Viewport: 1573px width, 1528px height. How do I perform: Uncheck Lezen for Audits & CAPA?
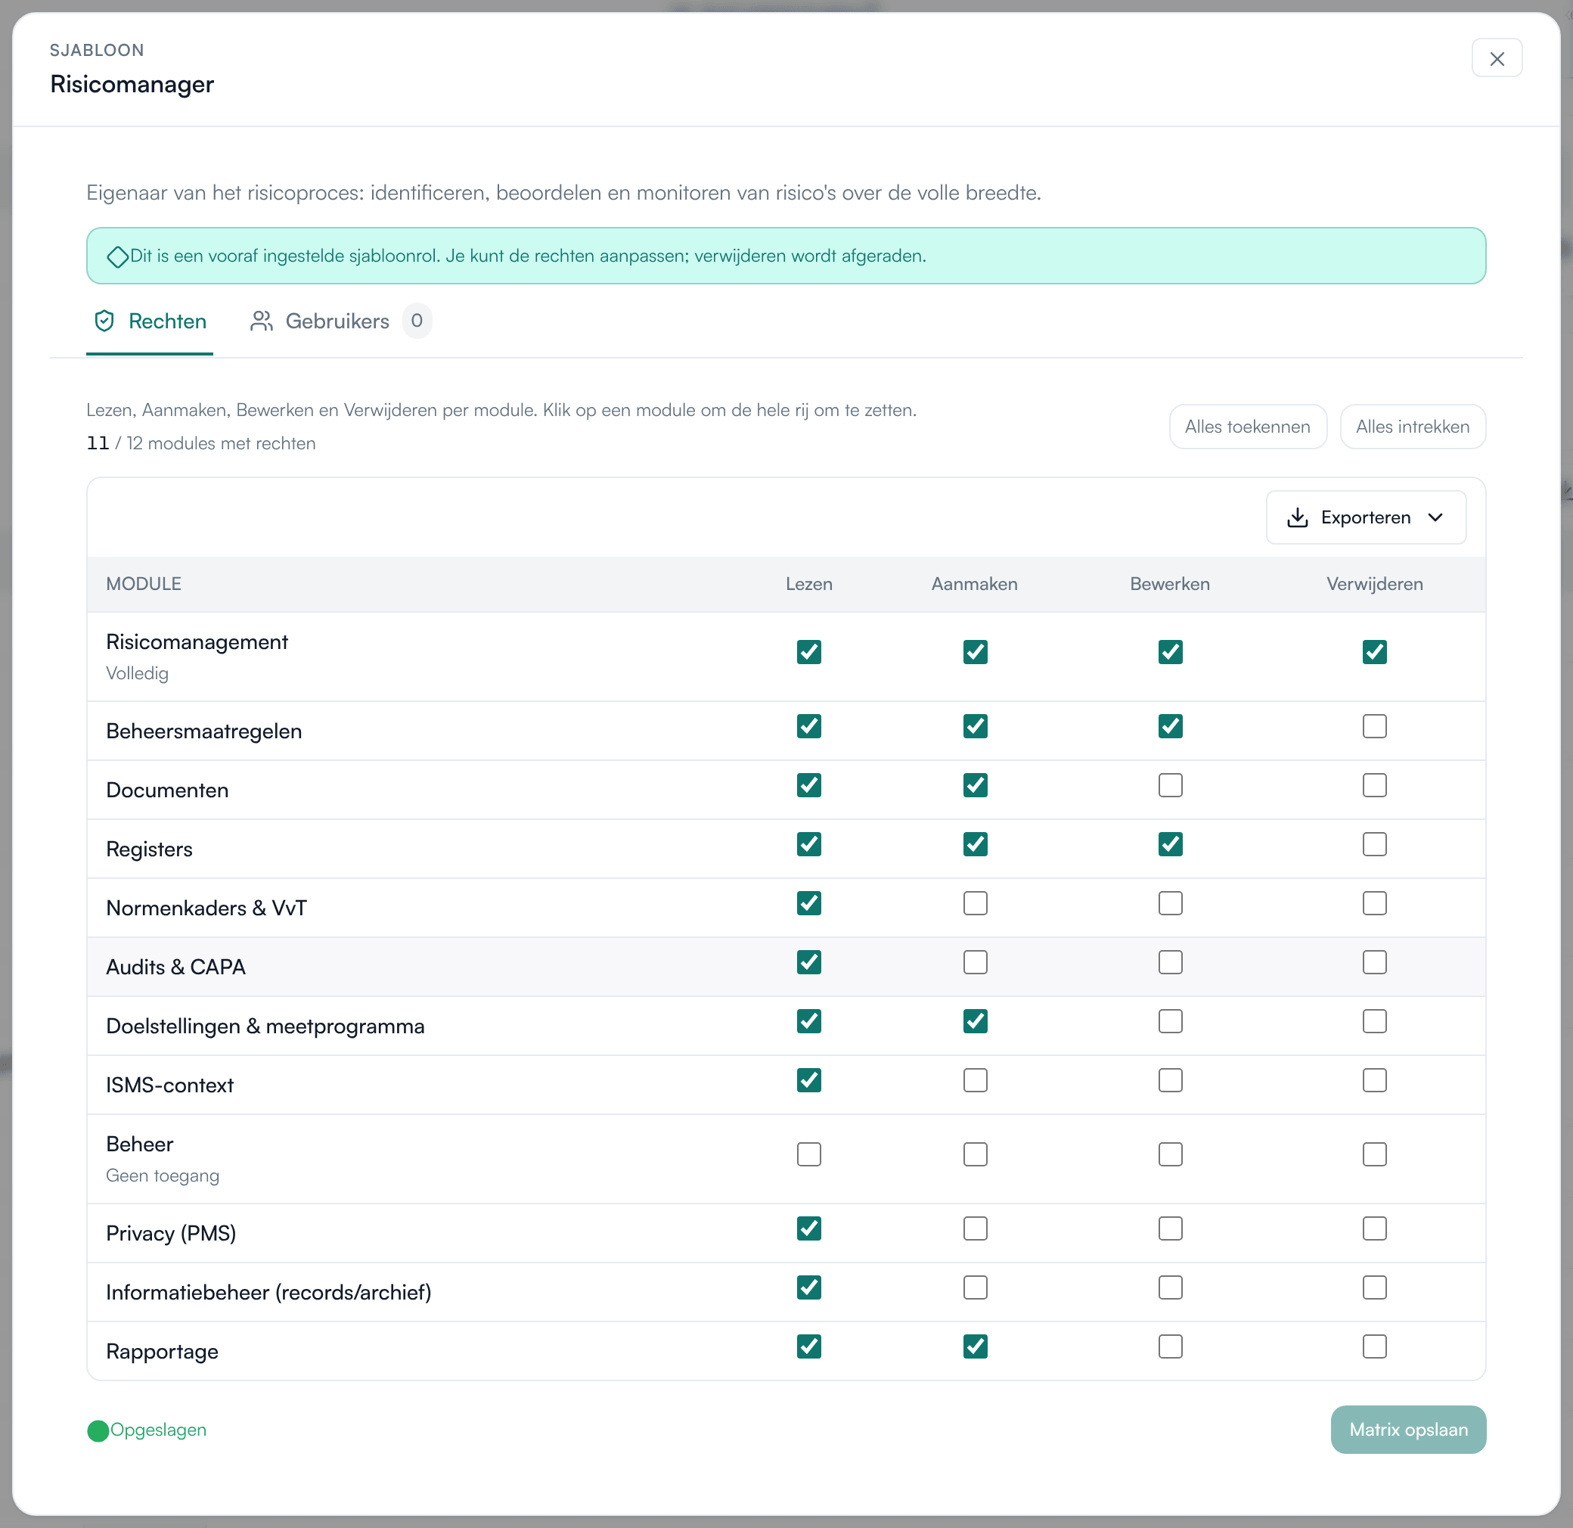point(809,962)
